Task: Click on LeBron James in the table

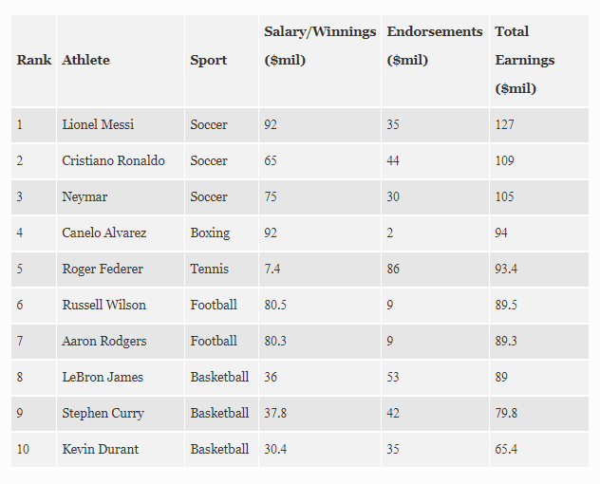Action: point(103,377)
